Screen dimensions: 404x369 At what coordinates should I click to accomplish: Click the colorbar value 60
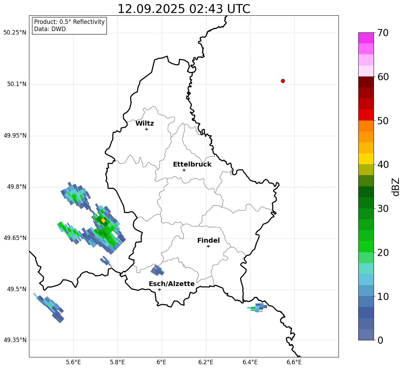tap(383, 77)
